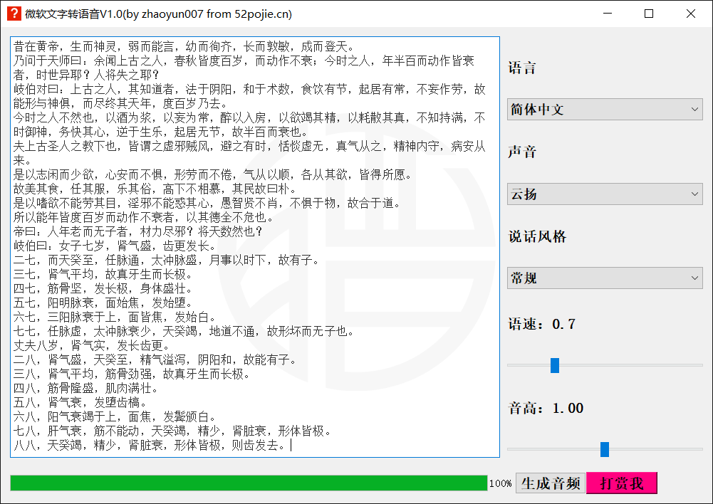Click the 生成音频 generate audio button

pos(551,483)
